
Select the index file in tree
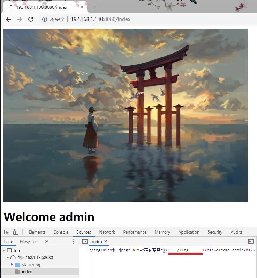coord(27,272)
